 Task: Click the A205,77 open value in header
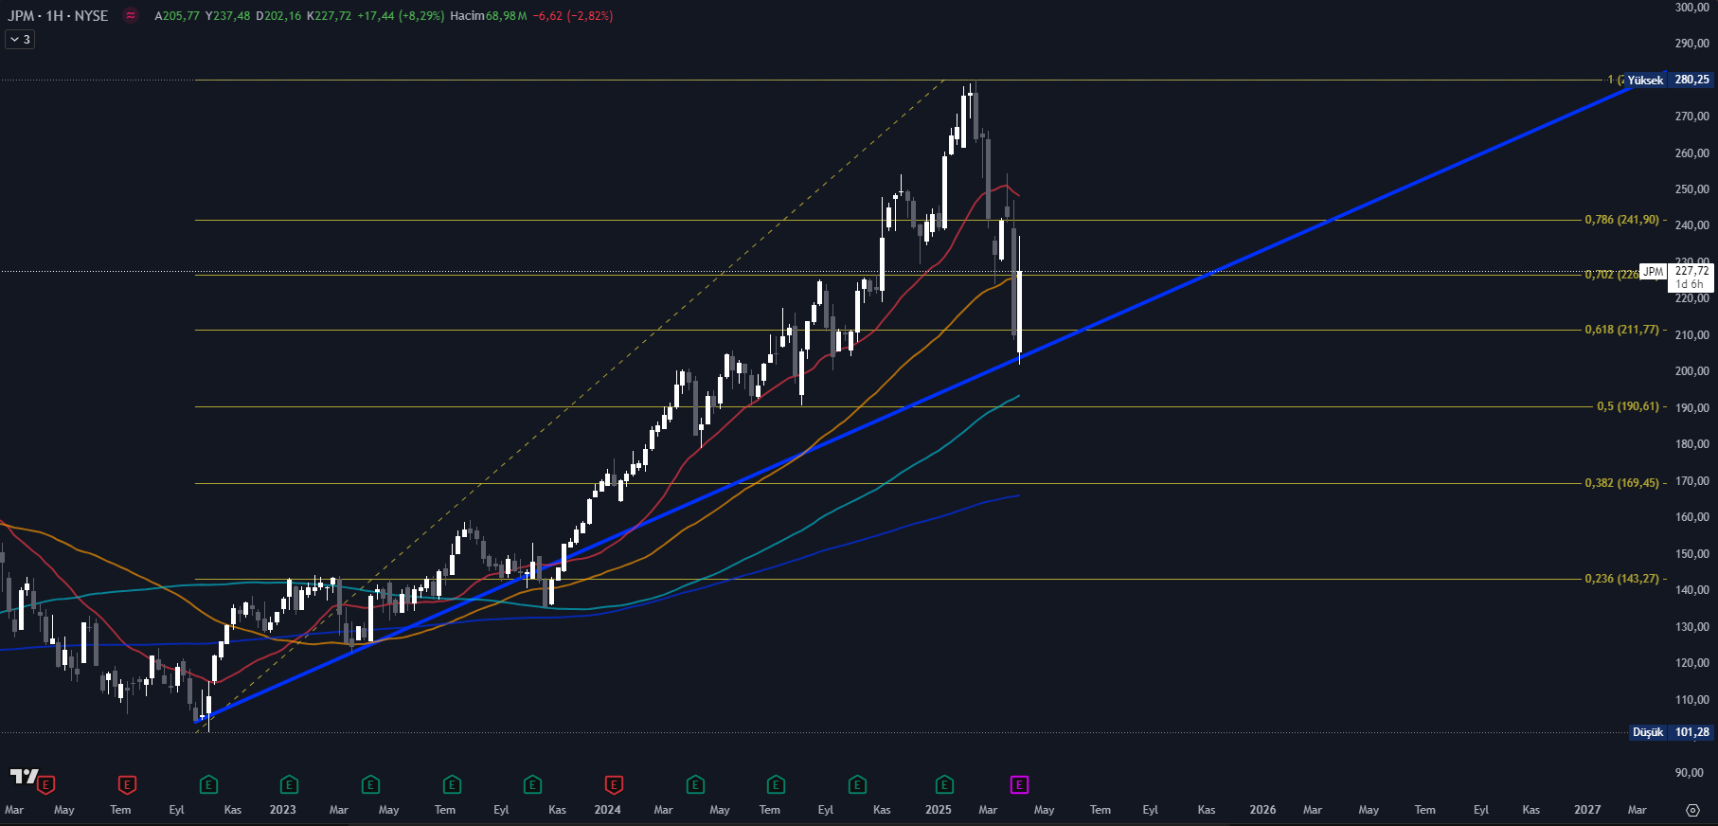pos(177,16)
